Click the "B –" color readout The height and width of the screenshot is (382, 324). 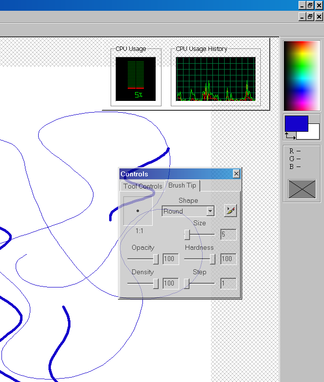[x=295, y=167]
